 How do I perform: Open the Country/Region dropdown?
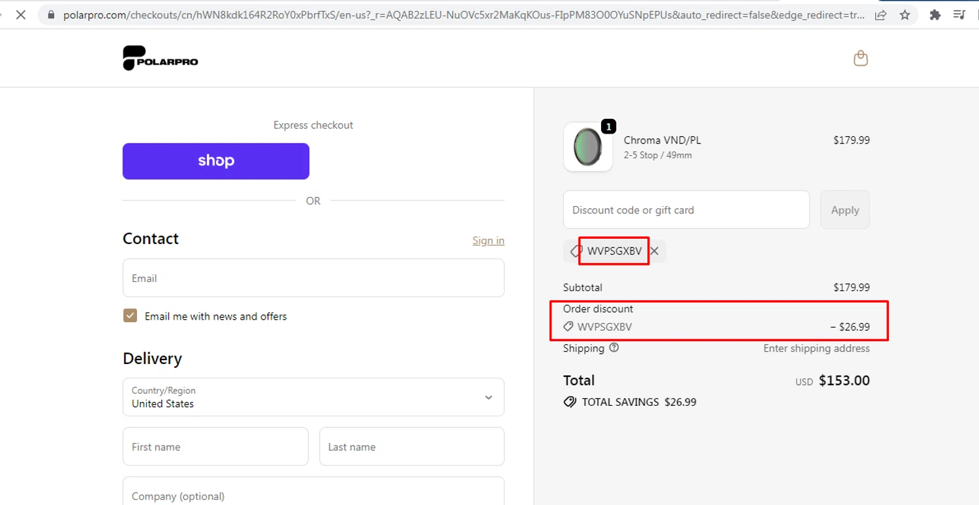(313, 397)
